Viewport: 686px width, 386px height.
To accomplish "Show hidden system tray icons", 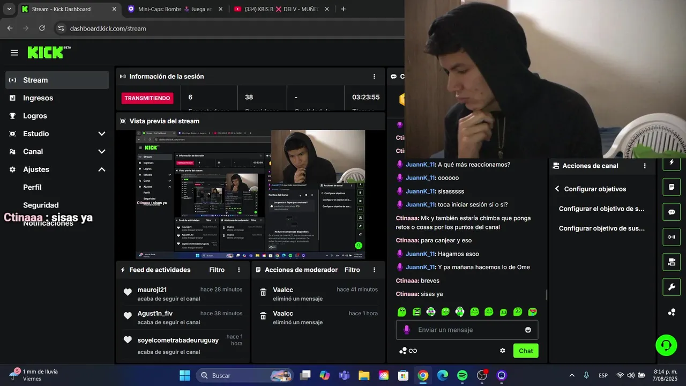I will [x=572, y=375].
